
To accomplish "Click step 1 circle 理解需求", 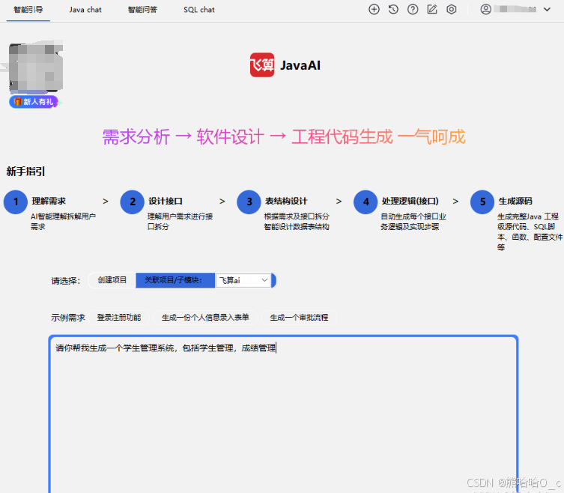I will pos(16,202).
